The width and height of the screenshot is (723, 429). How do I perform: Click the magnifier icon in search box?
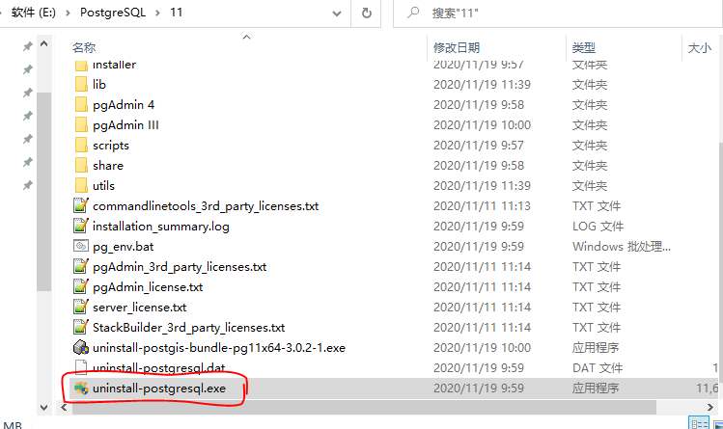pos(413,14)
